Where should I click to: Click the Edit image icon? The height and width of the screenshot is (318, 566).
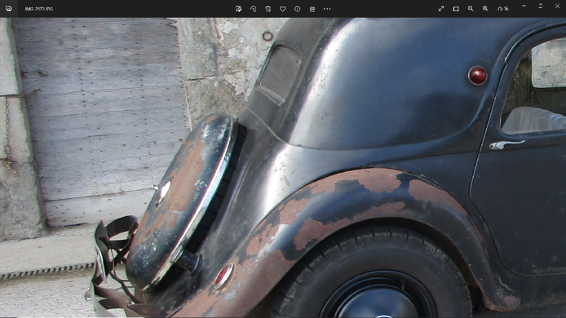click(238, 9)
